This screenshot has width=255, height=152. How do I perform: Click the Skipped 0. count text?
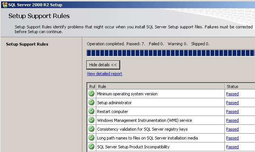[200, 44]
